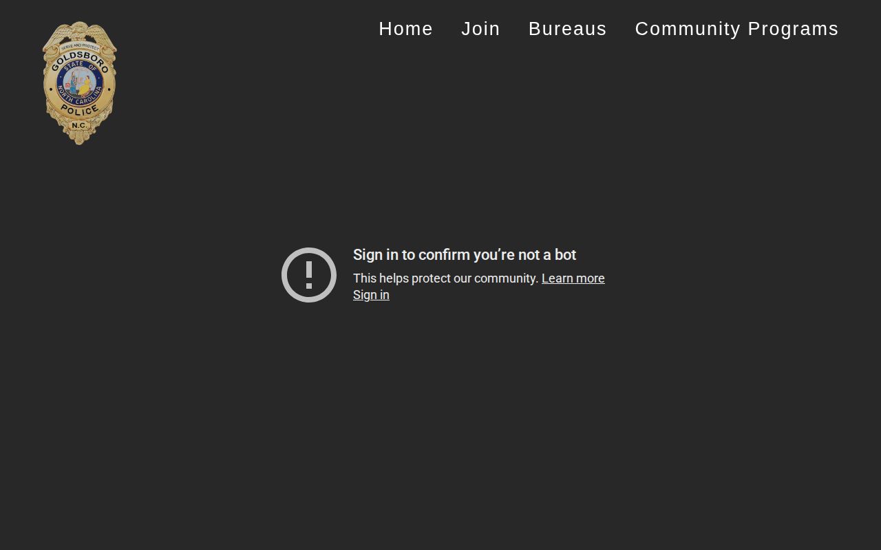
Task: Go to the Join page
Action: tap(480, 29)
